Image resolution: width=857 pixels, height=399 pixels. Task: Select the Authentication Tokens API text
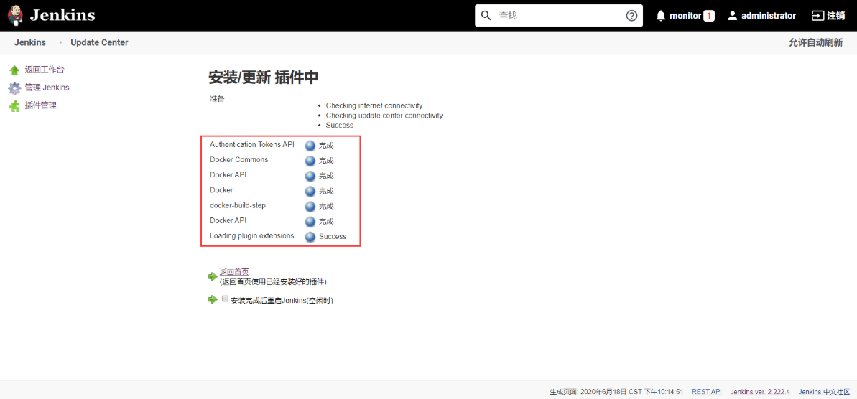pyautogui.click(x=252, y=145)
